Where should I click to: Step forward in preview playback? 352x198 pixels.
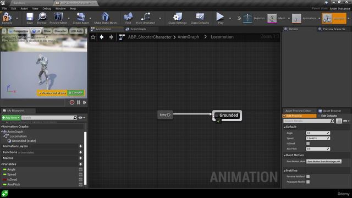[85, 103]
